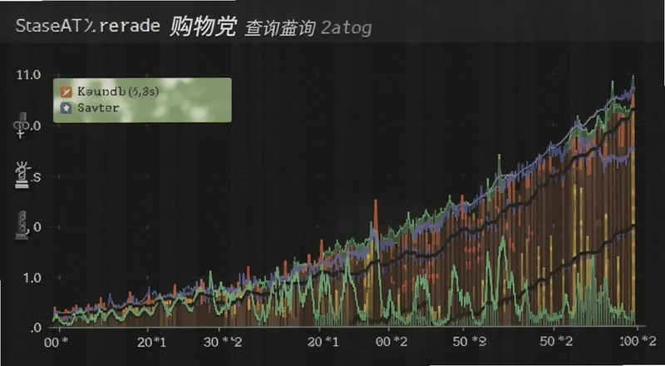Click the 2atog text in the title
665x366 pixels.
pos(346,28)
